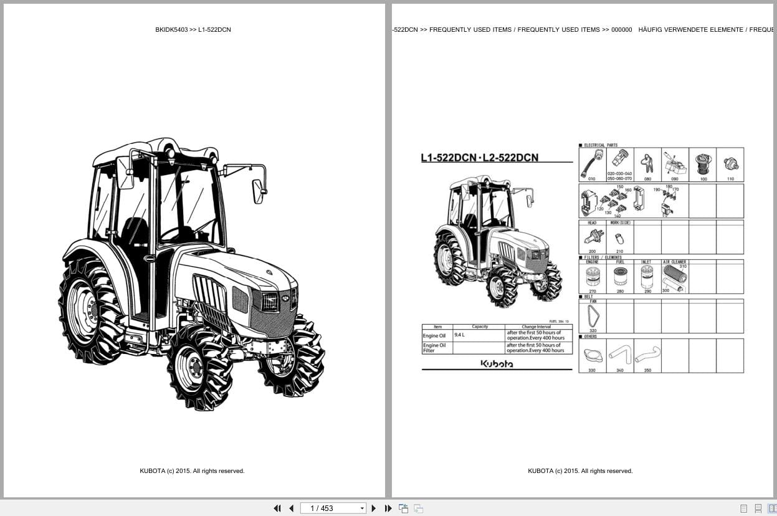Click electrical part 010 picture
Image resolution: width=777 pixels, height=516 pixels.
coord(592,164)
